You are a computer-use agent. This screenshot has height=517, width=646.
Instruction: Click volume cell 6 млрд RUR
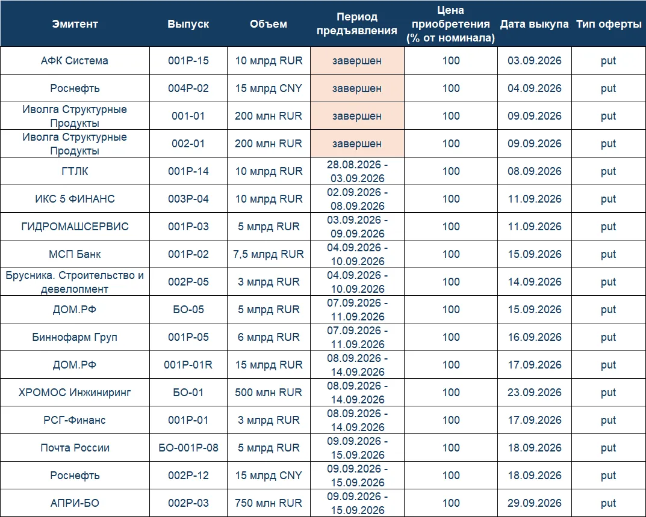[268, 337]
